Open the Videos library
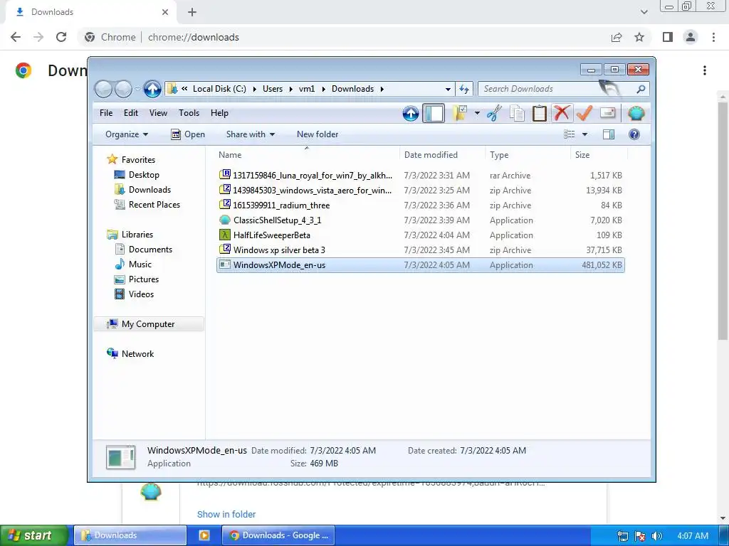The height and width of the screenshot is (546, 729). point(134,294)
